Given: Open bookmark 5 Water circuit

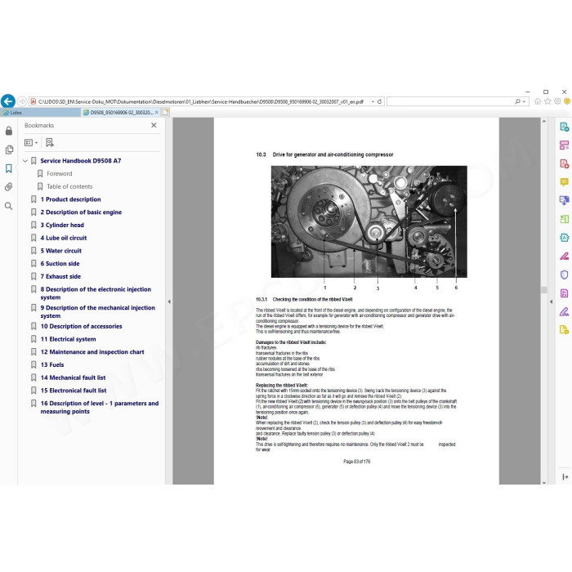Looking at the screenshot, I should coord(61,251).
